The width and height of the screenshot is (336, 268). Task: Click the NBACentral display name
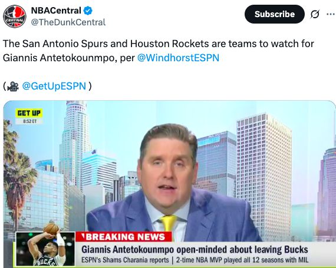coord(56,11)
